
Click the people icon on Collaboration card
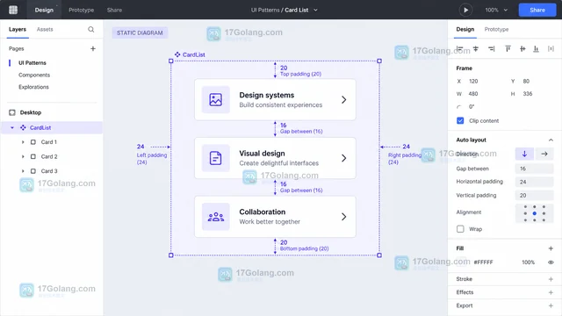click(x=216, y=217)
